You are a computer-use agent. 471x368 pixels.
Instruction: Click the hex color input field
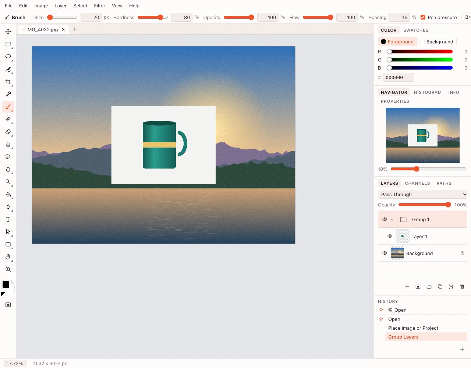[398, 77]
